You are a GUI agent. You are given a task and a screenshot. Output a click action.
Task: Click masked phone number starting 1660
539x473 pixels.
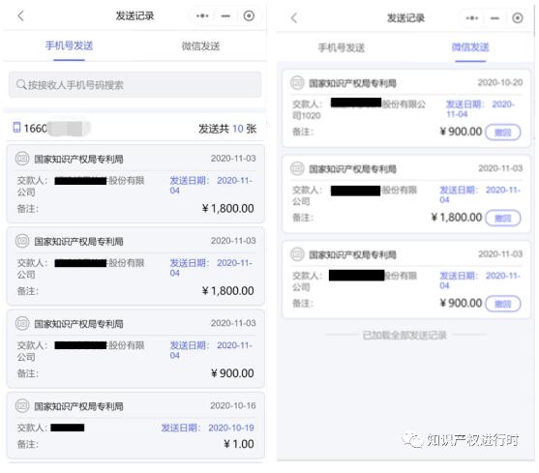57,129
